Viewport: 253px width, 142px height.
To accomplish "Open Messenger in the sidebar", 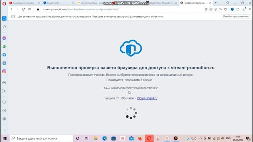I will [x=4, y=38].
